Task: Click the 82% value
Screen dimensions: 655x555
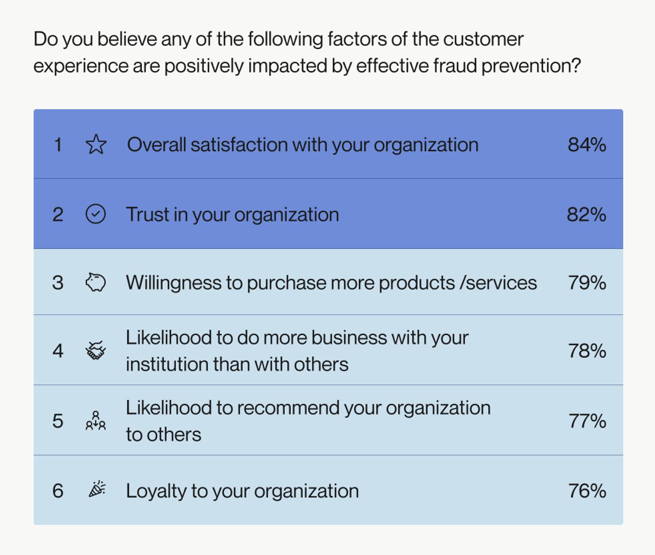Action: (x=586, y=215)
